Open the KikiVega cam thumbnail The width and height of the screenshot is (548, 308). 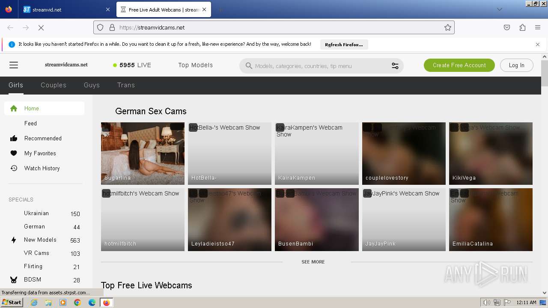(491, 154)
